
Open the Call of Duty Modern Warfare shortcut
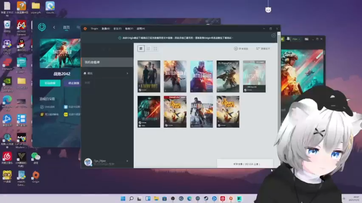21,141
